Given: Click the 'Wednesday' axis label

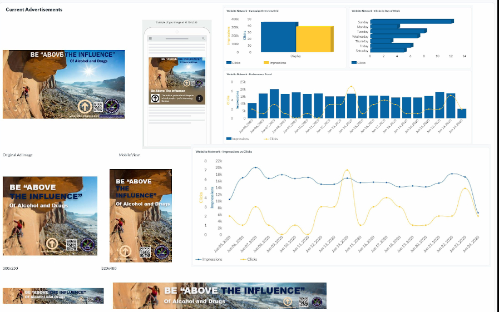Looking at the screenshot, I should [360, 37].
